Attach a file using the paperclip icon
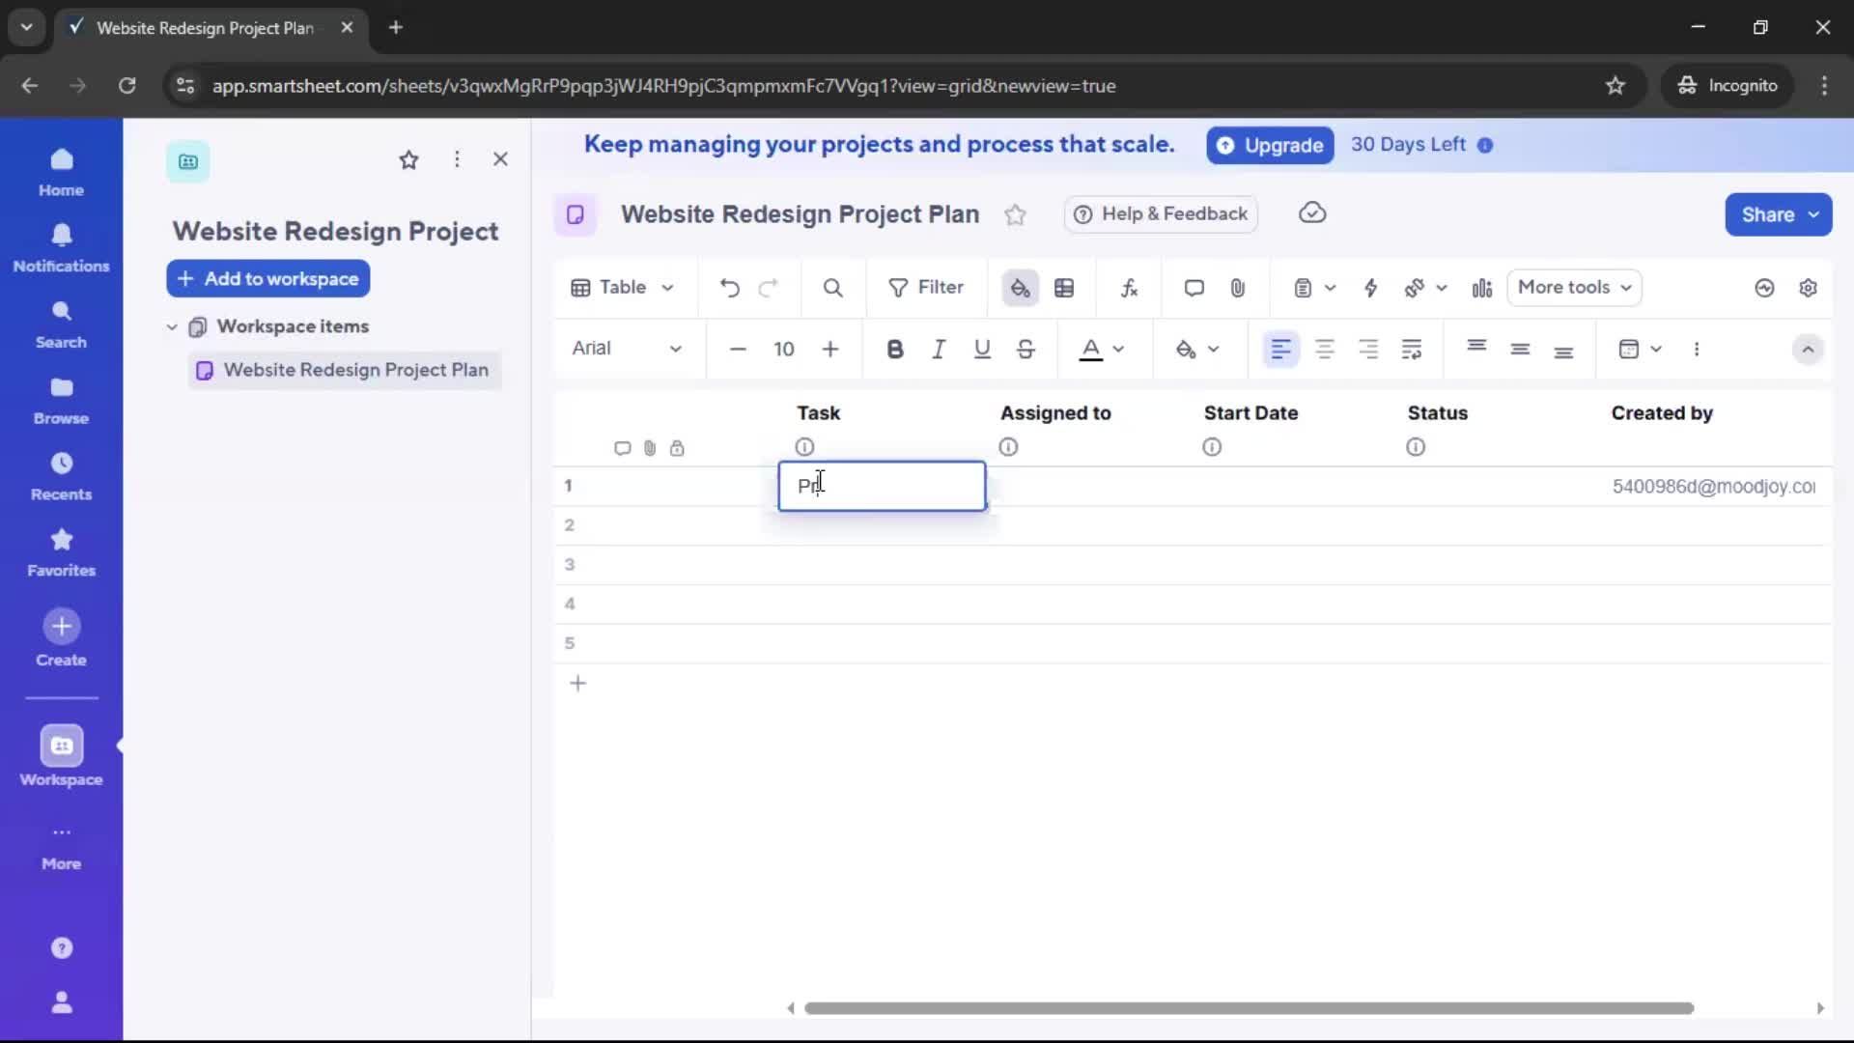1854x1043 pixels. (x=1239, y=288)
